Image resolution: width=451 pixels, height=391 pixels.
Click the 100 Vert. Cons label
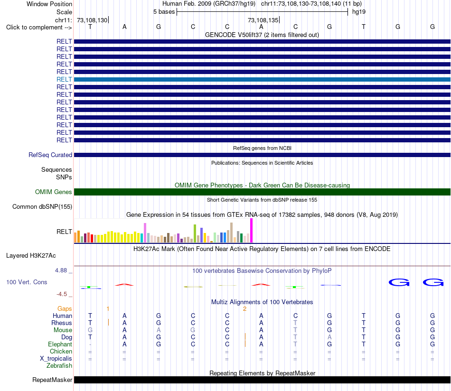[27, 282]
